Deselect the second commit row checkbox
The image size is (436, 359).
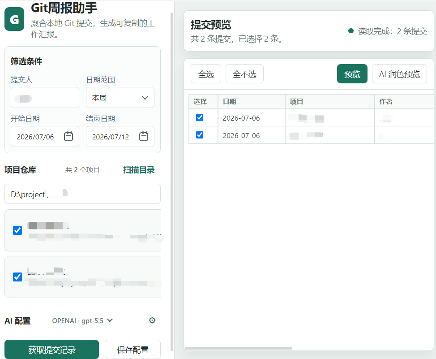200,135
